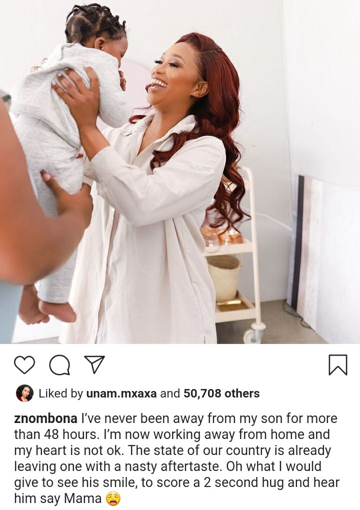Share the post via paper plane icon
Image resolution: width=360 pixels, height=510 pixels.
94,364
